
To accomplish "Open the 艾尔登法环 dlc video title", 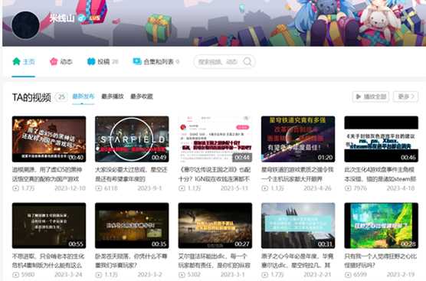I will pyautogui.click(x=215, y=260).
